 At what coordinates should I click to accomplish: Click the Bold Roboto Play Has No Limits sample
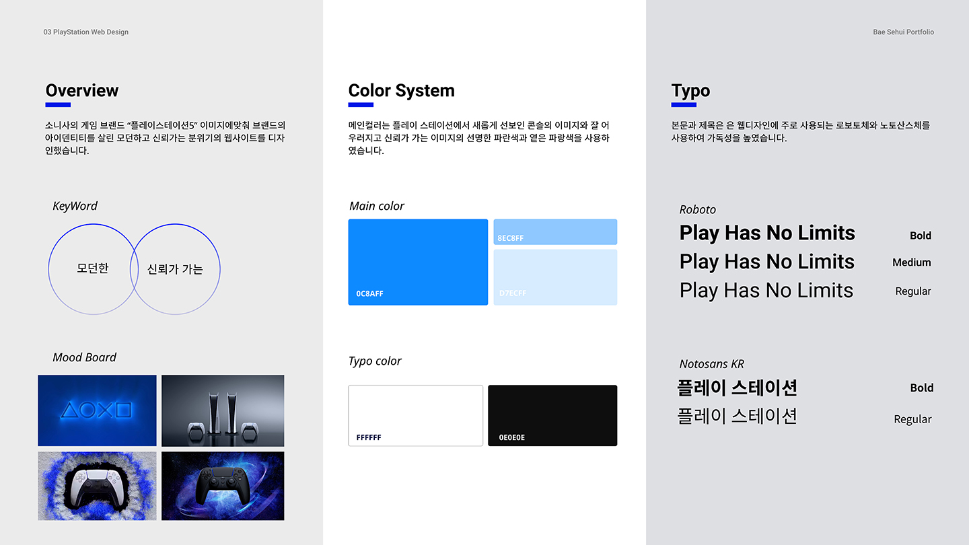click(x=766, y=233)
